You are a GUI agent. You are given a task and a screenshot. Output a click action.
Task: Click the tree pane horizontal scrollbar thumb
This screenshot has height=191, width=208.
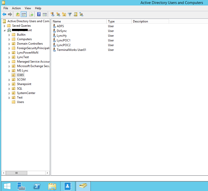point(16,173)
